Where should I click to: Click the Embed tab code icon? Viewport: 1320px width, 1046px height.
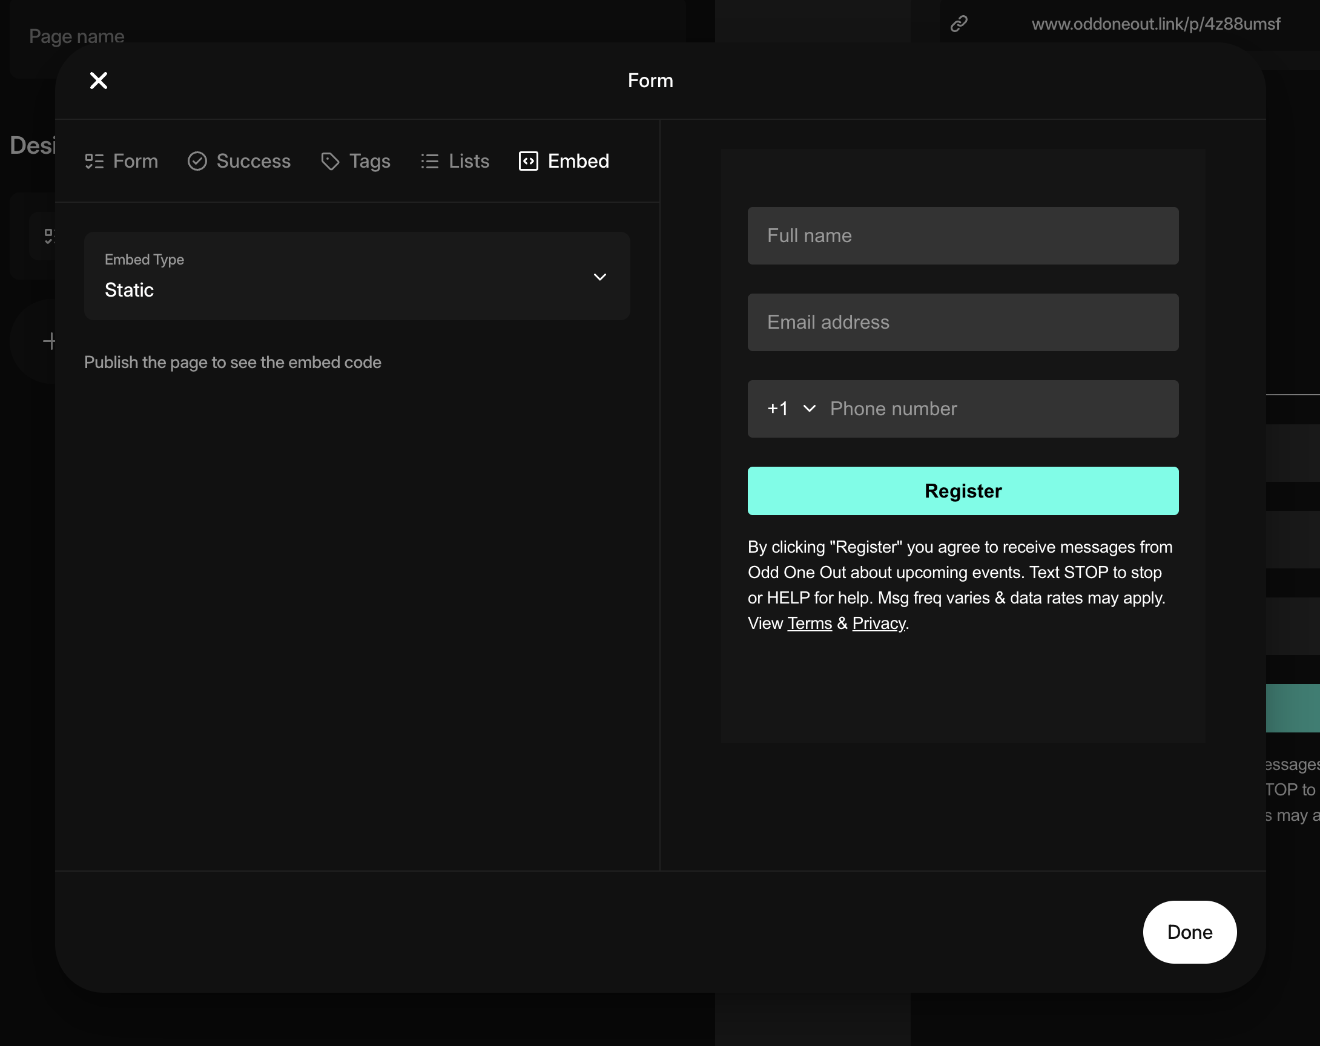click(x=529, y=161)
